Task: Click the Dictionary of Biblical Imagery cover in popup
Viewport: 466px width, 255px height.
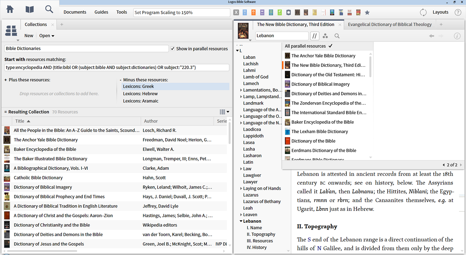Action: point(287,84)
